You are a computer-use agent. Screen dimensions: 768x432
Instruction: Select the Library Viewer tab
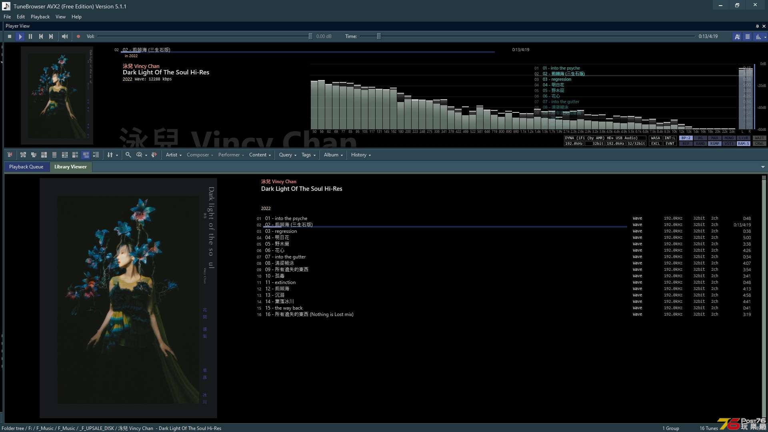coord(70,167)
